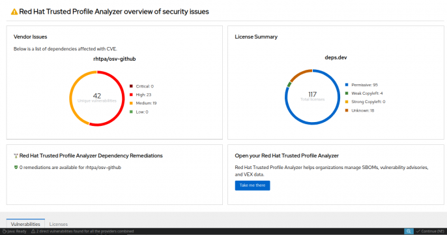
Task: Click the Dependency Remediations heading icon
Action: pyautogui.click(x=16, y=156)
